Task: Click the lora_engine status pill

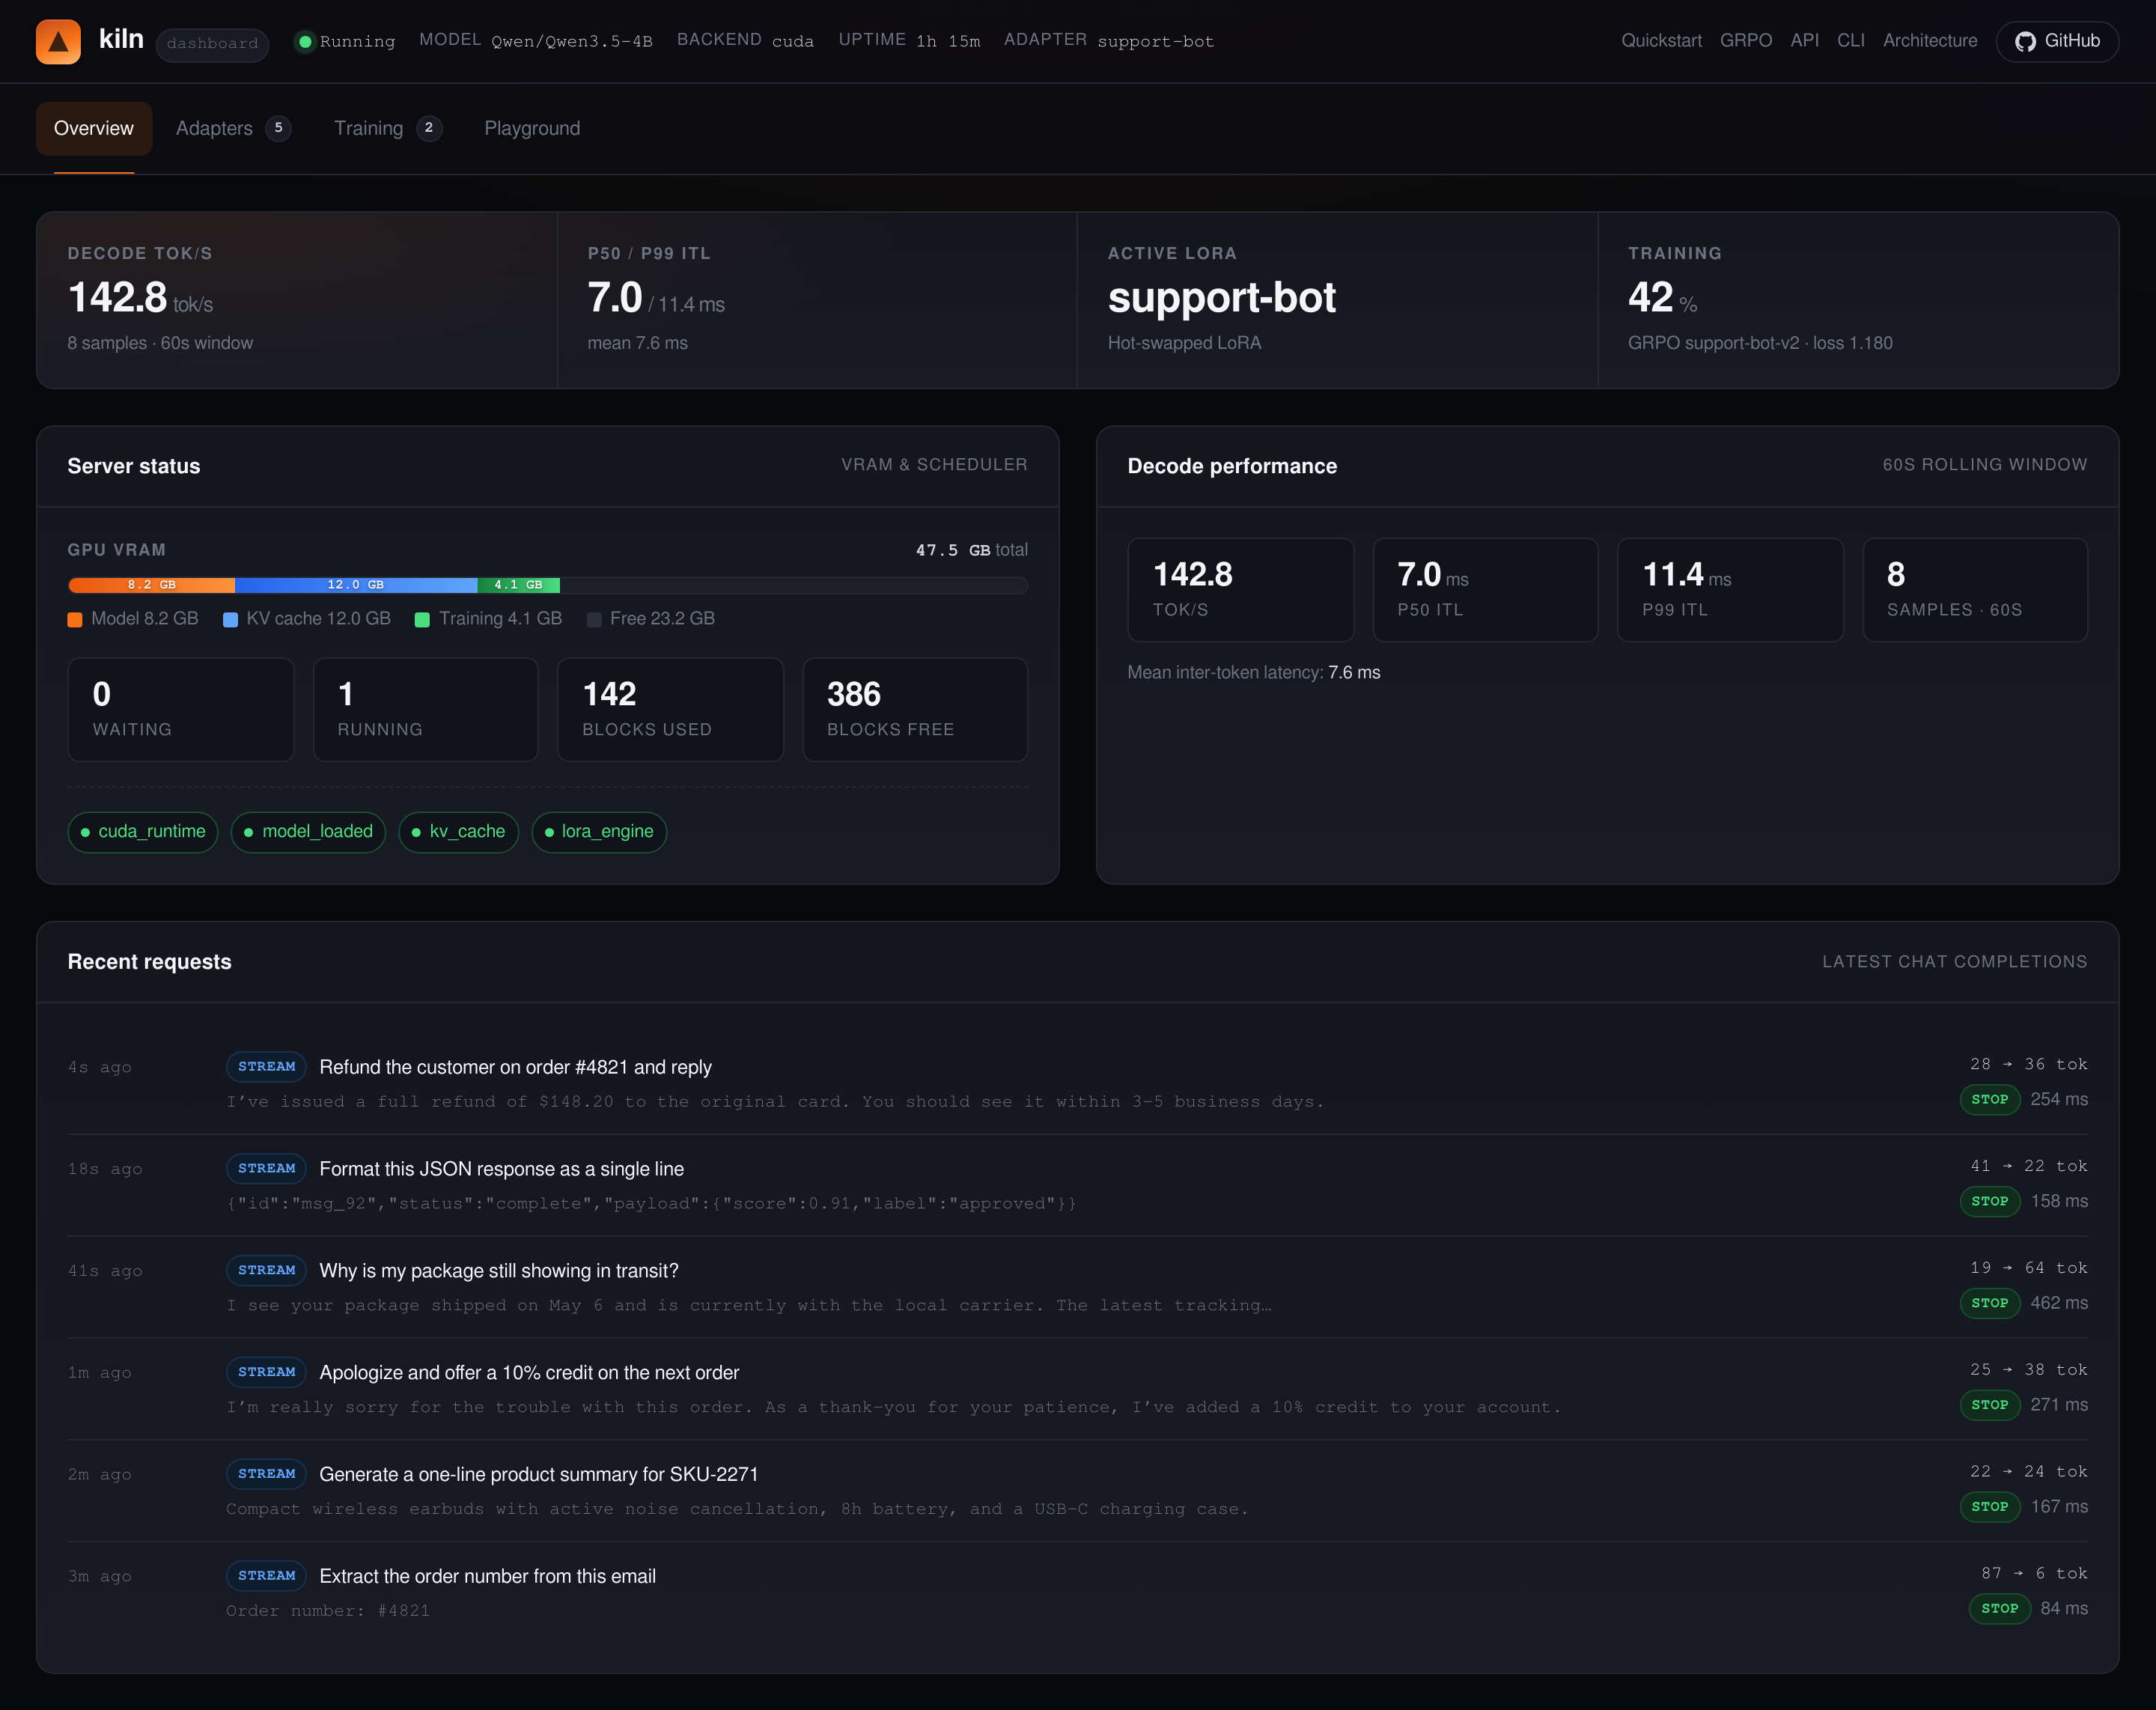Action: pos(599,832)
